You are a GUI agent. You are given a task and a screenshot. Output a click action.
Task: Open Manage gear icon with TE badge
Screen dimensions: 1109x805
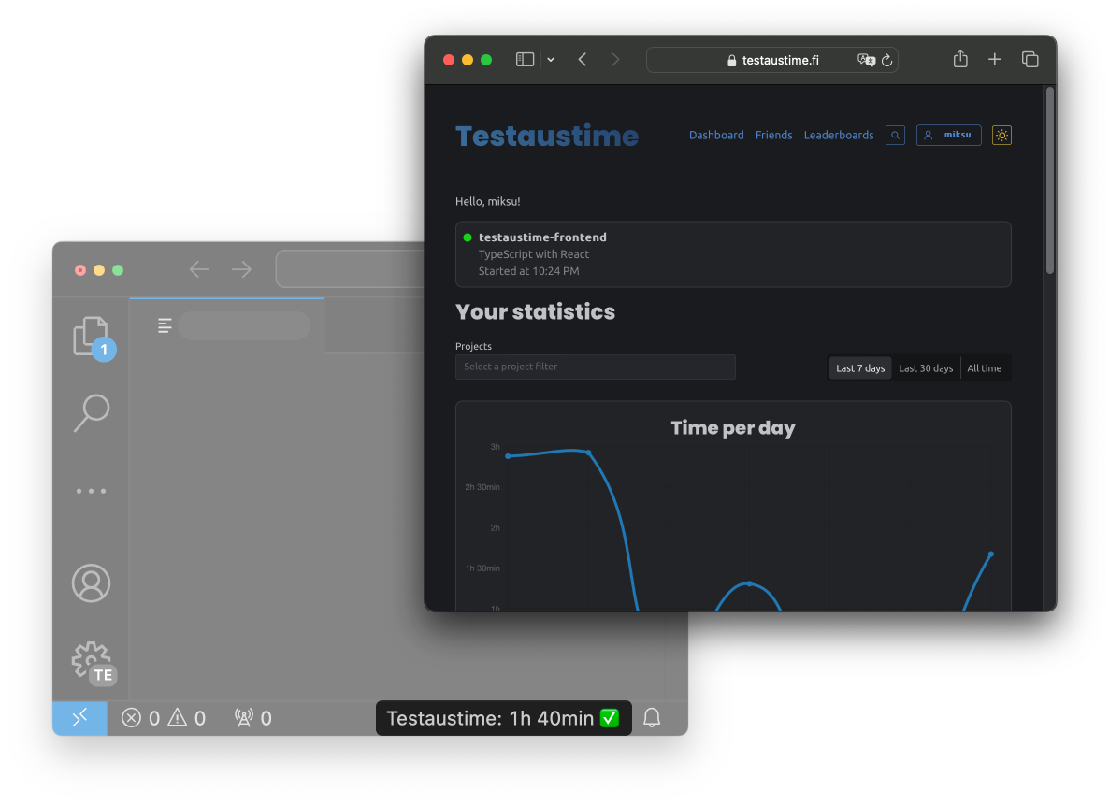94,664
